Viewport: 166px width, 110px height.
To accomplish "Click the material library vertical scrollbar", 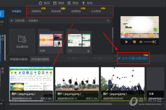I will 113,33.
